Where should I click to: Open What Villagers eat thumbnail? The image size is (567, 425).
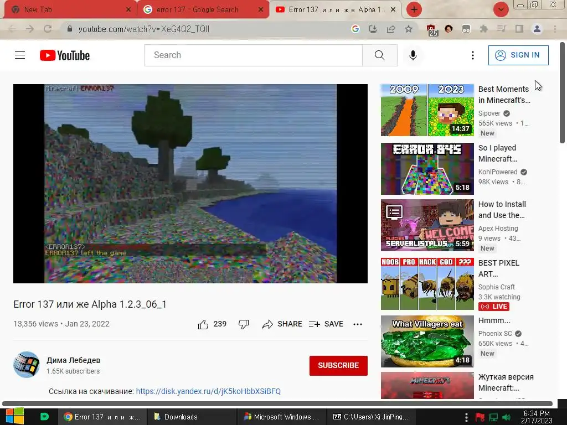click(x=427, y=341)
